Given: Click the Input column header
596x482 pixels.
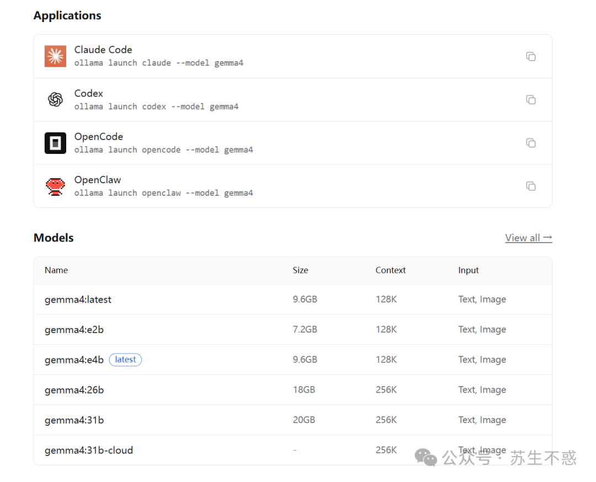Looking at the screenshot, I should click(469, 270).
